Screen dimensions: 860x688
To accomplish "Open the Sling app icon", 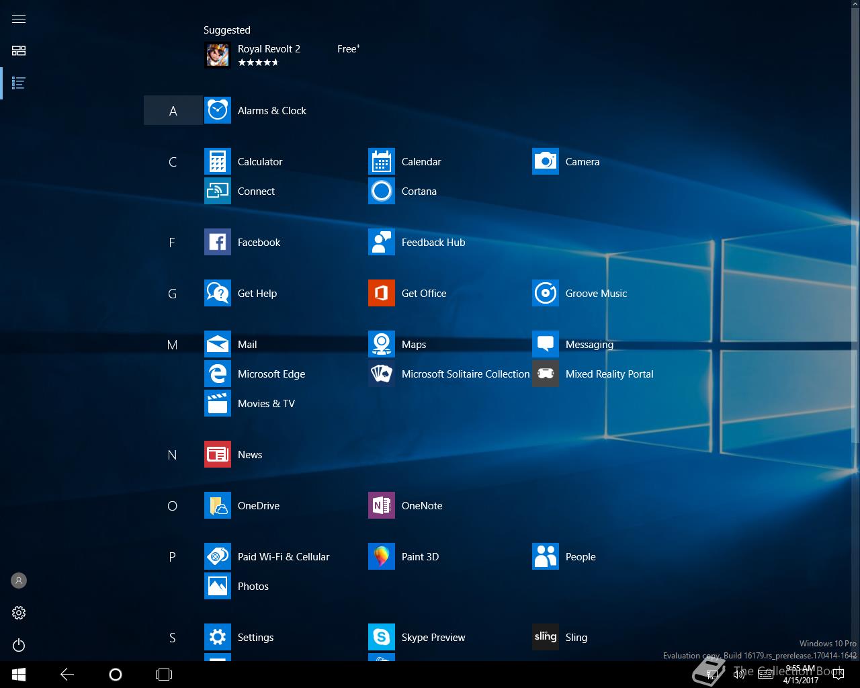I will pyautogui.click(x=546, y=637).
